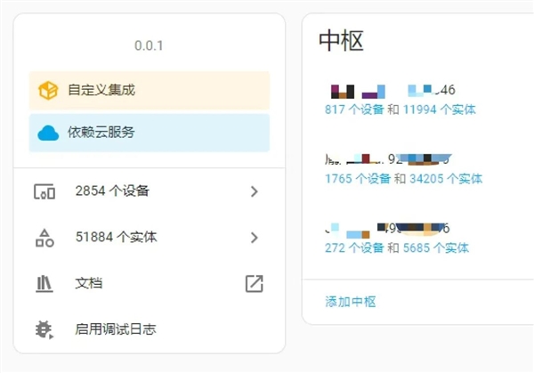The width and height of the screenshot is (534, 373).
Task: Click the blue cloud service icon
Action: click(48, 133)
